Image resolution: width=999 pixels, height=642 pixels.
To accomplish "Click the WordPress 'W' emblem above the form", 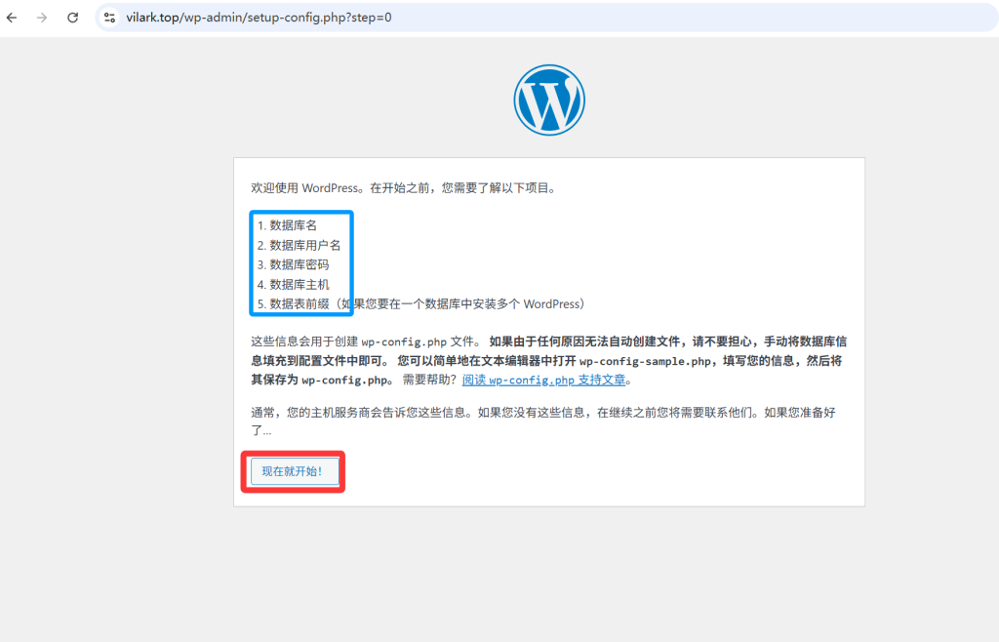I will 548,99.
